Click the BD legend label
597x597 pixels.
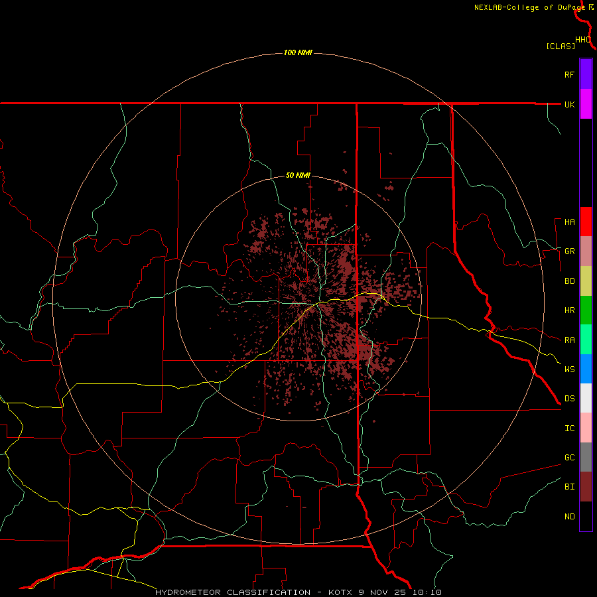(x=569, y=281)
